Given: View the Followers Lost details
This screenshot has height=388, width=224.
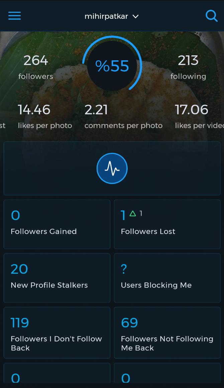Looking at the screenshot, I should (167, 224).
